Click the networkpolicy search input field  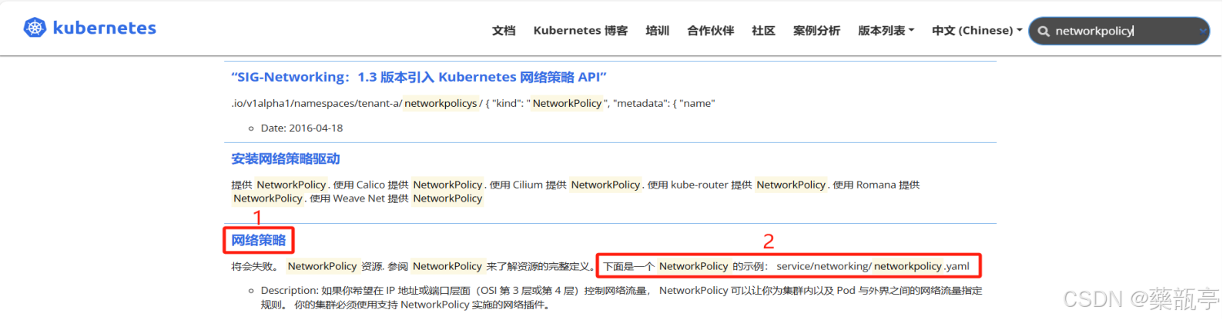[1119, 31]
